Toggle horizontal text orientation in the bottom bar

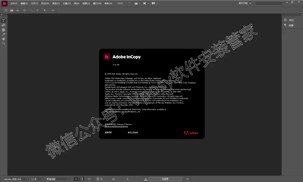(82, 179)
